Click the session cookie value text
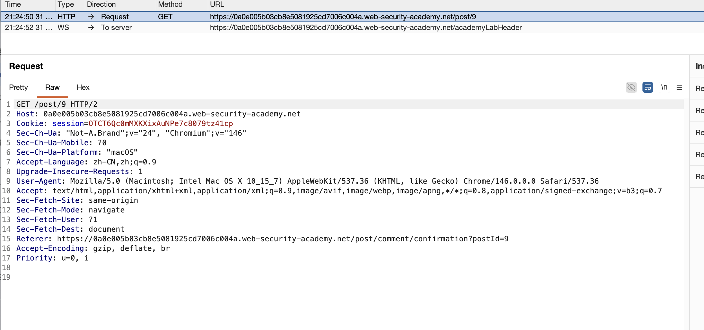Image resolution: width=704 pixels, height=330 pixels. [161, 123]
